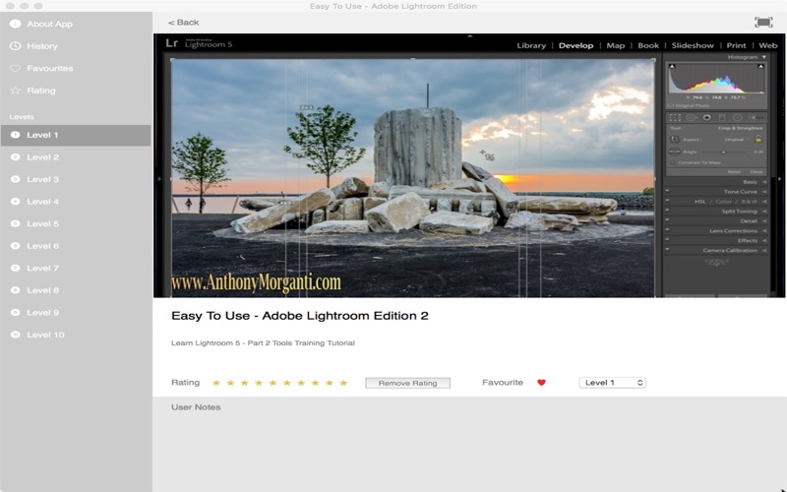The height and width of the screenshot is (492, 787).
Task: Toggle the Constrain To Warp checkbox
Action: coord(673,162)
